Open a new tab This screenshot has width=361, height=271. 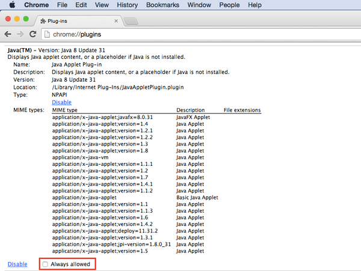(x=131, y=21)
